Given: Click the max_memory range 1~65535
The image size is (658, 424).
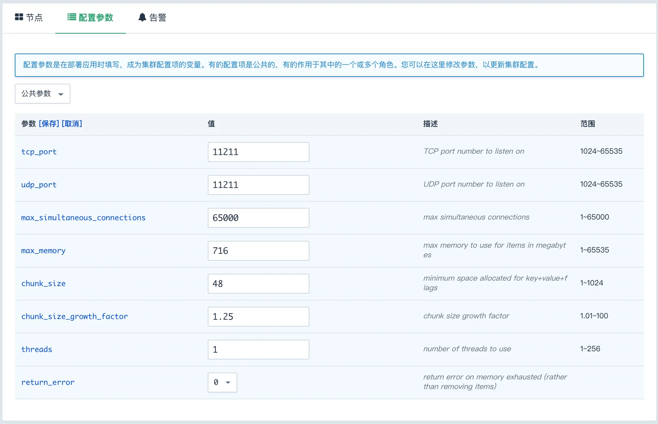Looking at the screenshot, I should [x=594, y=250].
